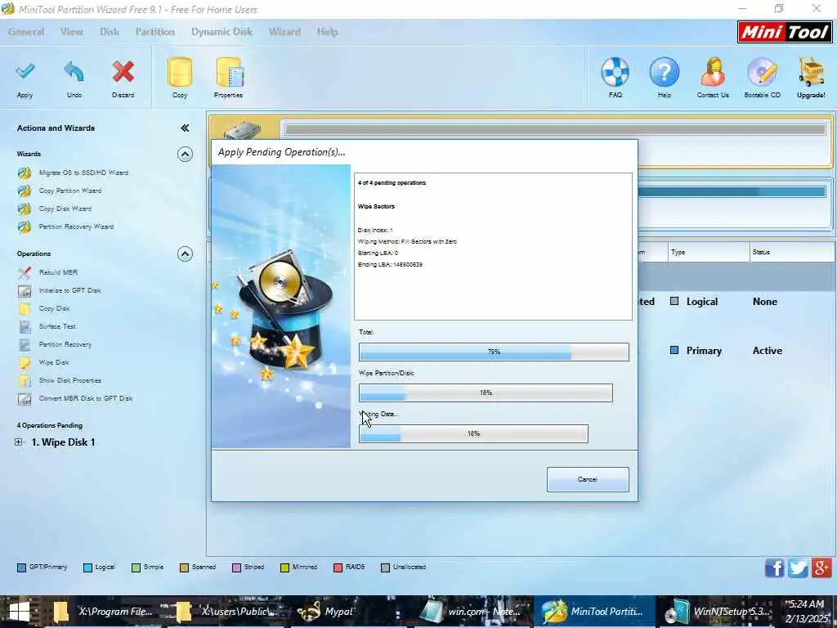Switch to win.com Notepad taskbar window
Screen dimensions: 837x628
pyautogui.click(x=472, y=612)
